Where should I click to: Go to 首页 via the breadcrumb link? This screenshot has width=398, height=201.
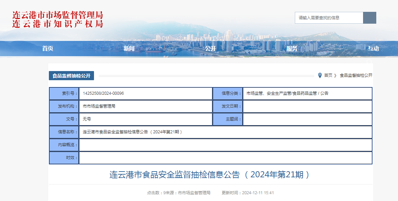328,75
